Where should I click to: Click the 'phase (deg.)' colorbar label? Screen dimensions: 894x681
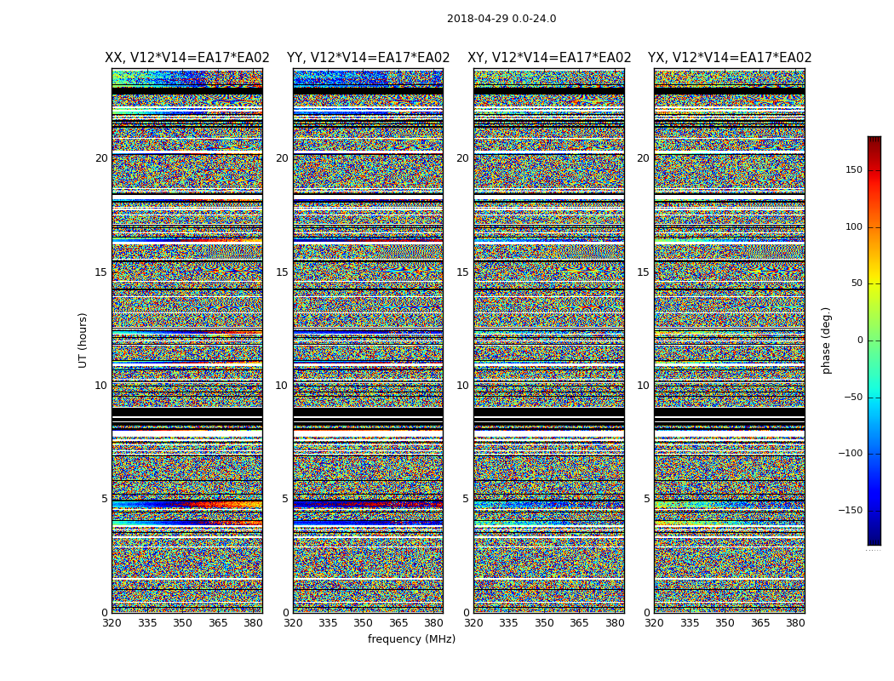[827, 340]
